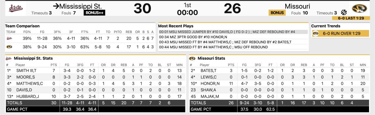This screenshot has height=115, width=375.
Task: Click the tiger icon beside Missouri Stats
Action: point(192,58)
